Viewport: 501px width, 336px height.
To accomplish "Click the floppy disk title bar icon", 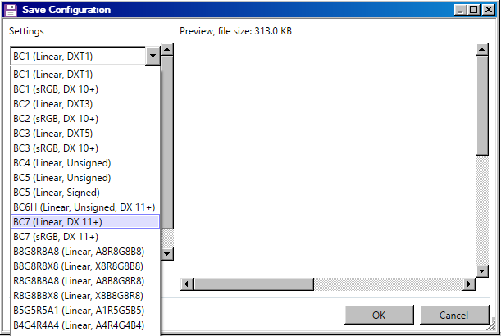I will point(11,10).
